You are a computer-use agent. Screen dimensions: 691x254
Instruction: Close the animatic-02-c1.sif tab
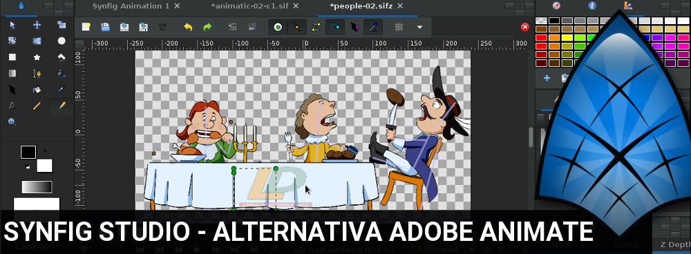pyautogui.click(x=295, y=6)
